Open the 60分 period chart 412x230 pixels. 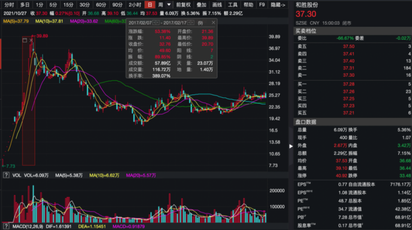point(101,5)
